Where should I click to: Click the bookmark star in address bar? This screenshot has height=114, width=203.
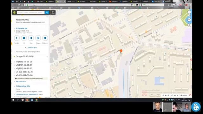pos(140,5)
